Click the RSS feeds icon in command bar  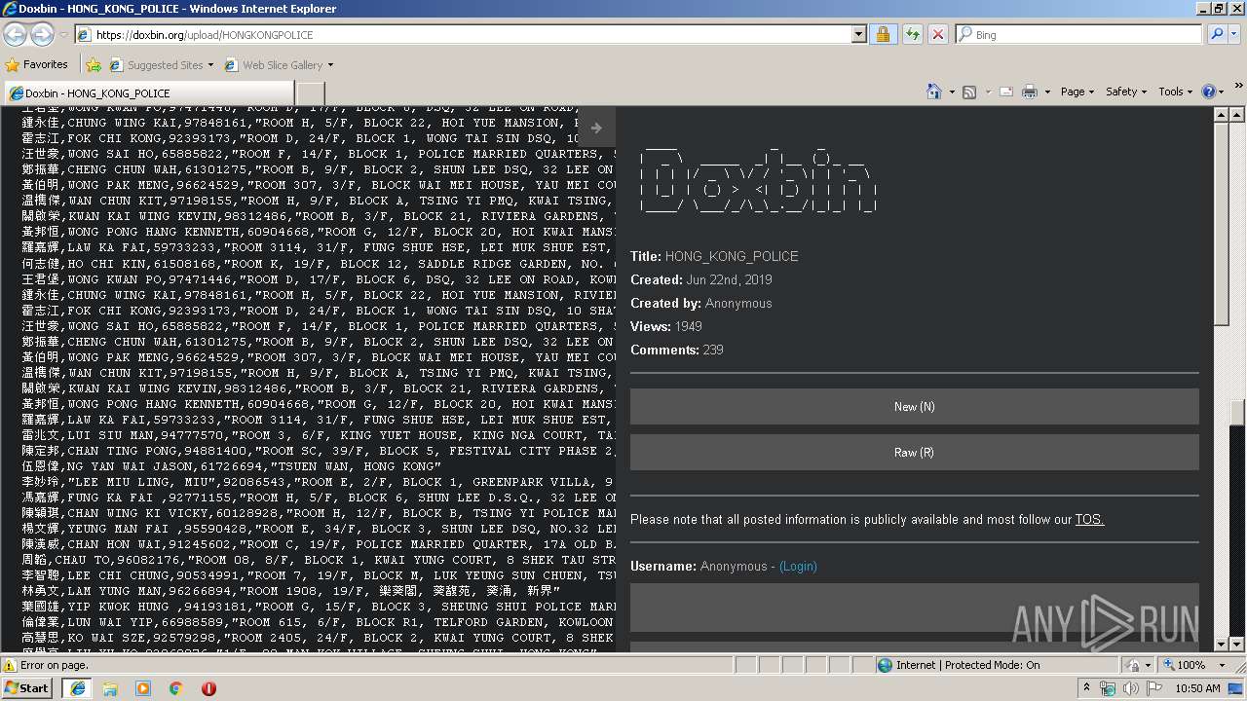pyautogui.click(x=969, y=92)
